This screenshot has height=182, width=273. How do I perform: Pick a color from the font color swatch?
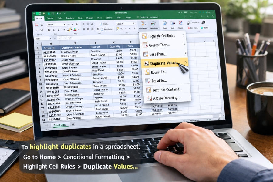click(74, 29)
